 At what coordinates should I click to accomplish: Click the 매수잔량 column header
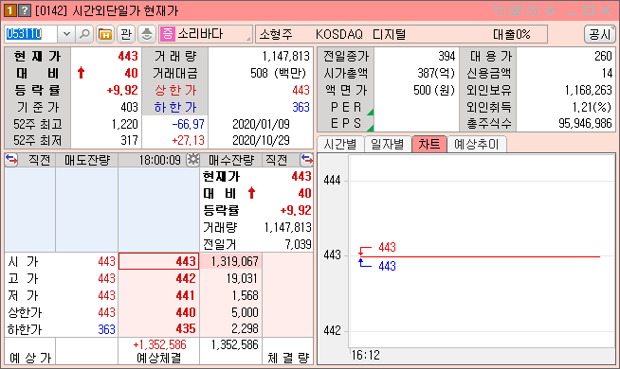click(231, 160)
